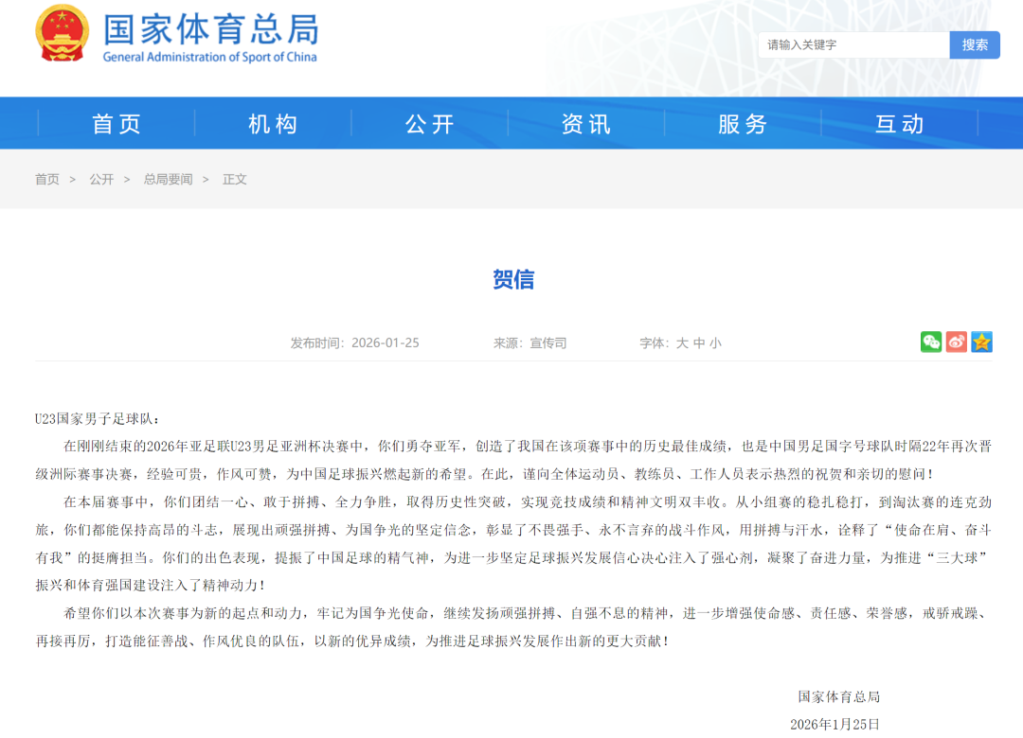Open 总局要闻 from the breadcrumb

coord(168,179)
